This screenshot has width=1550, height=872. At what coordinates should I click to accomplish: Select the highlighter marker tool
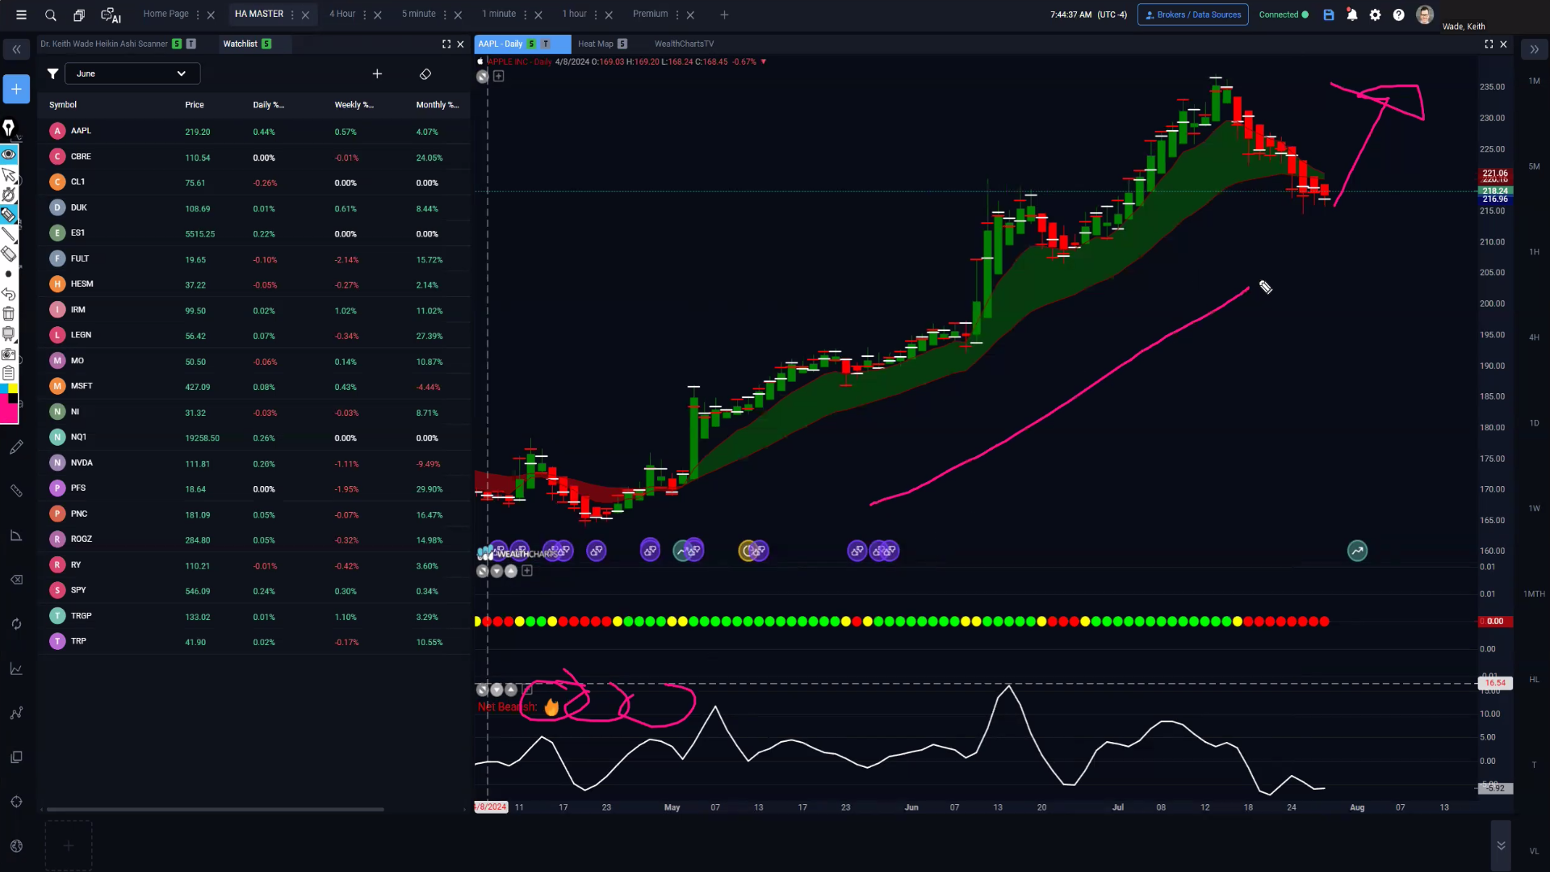point(9,214)
